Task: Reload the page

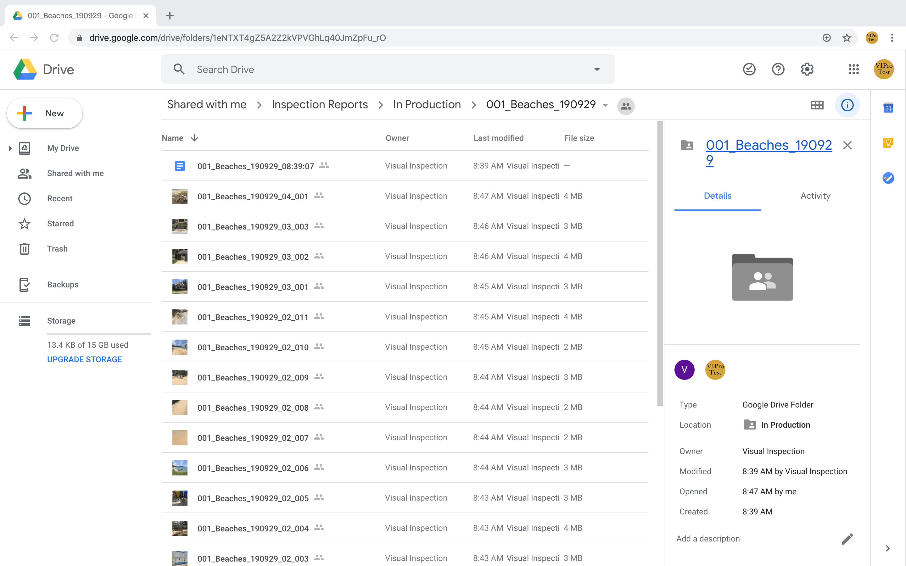Action: click(54, 38)
